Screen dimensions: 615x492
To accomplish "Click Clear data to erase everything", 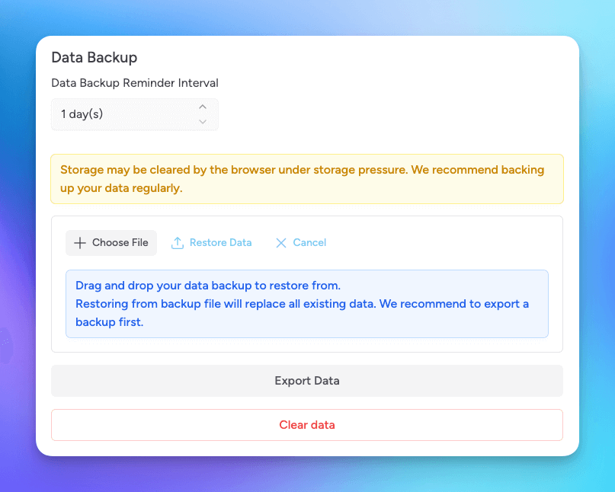I will click(307, 424).
